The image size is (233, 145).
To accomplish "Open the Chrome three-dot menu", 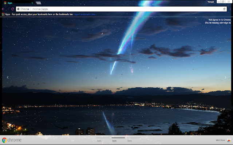I will pos(230,9).
